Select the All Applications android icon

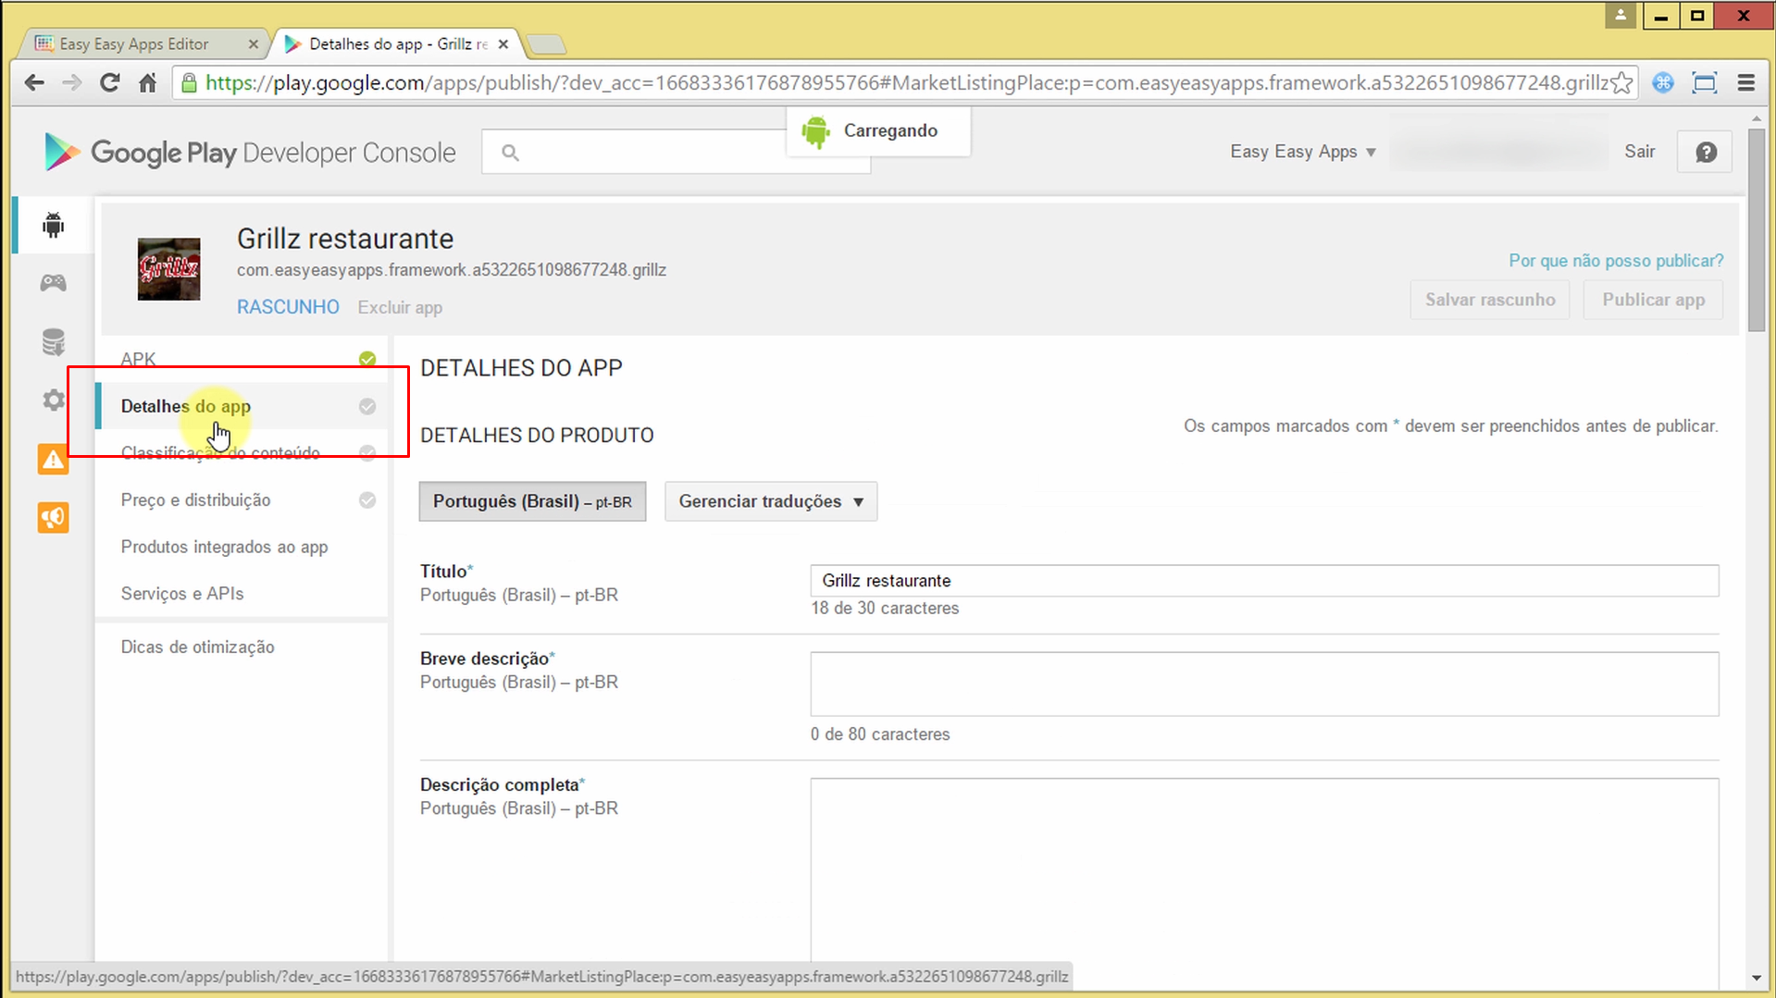(53, 224)
